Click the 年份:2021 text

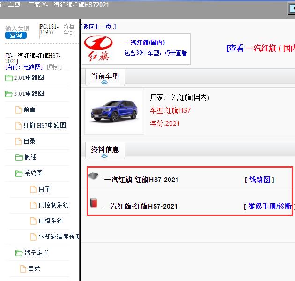coord(165,123)
